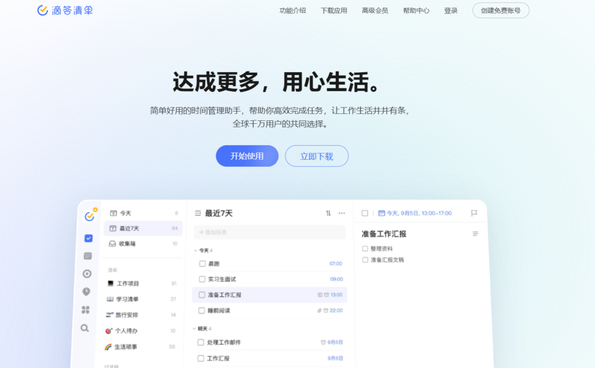
Task: Open the 帮助中心 menu
Action: click(x=416, y=10)
